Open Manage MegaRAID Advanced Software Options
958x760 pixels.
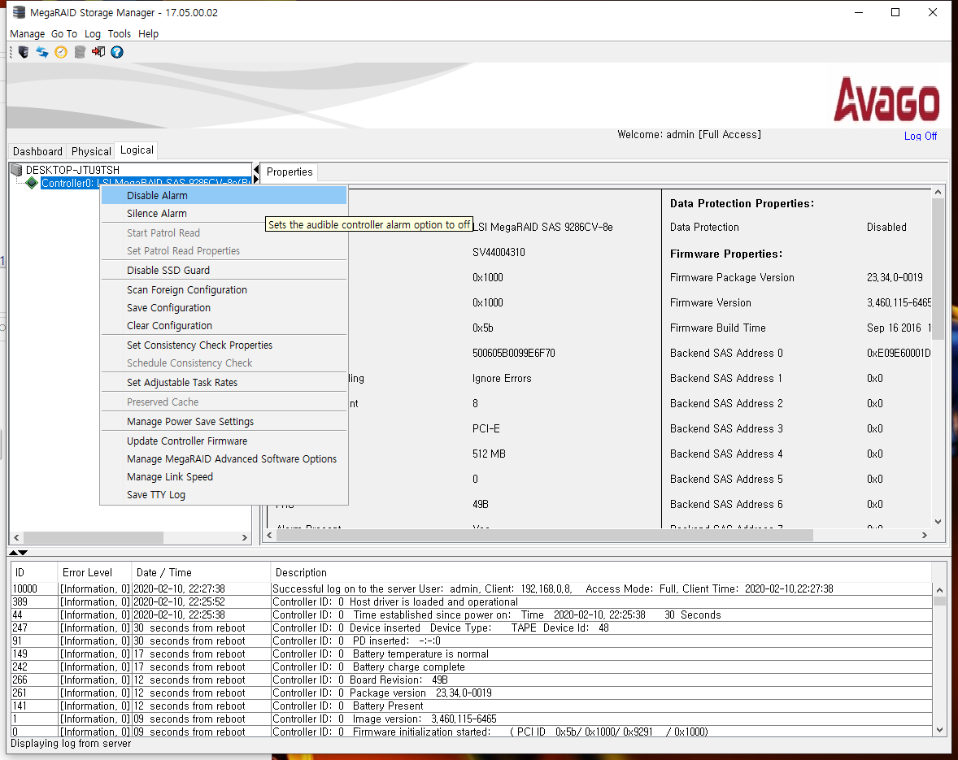pos(224,458)
